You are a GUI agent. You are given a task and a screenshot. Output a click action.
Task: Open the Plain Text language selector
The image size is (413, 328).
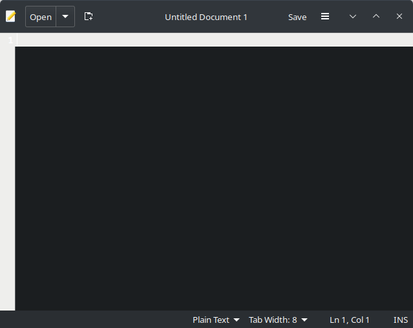[x=211, y=320]
